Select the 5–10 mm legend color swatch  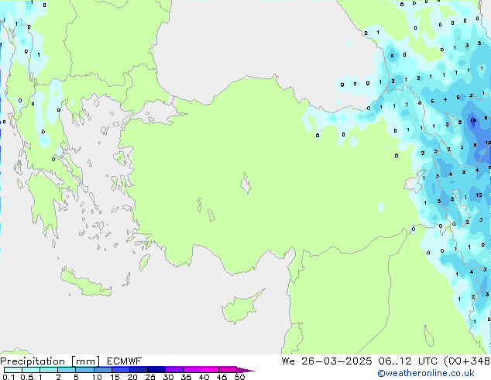tap(84, 370)
